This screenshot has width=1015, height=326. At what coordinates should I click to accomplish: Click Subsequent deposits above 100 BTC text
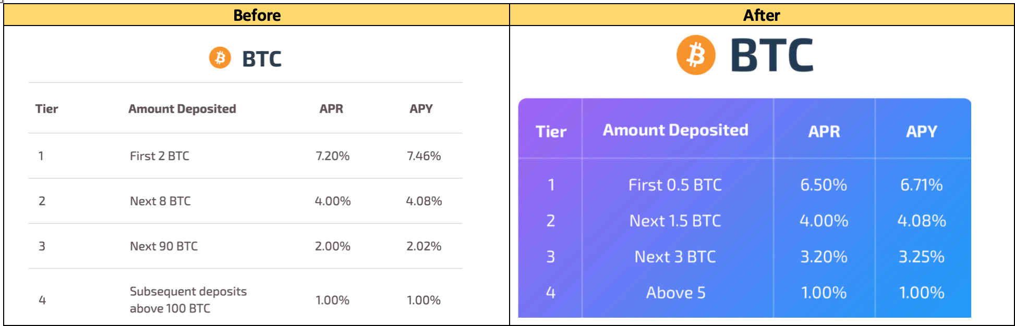(x=188, y=299)
